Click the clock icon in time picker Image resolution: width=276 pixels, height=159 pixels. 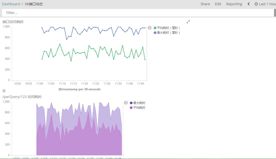click(256, 4)
